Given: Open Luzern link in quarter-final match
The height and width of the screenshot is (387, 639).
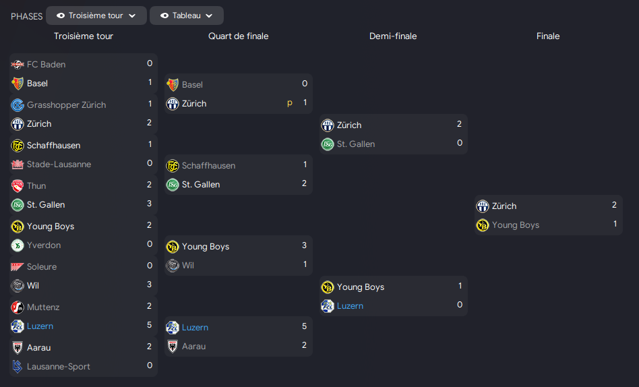Looking at the screenshot, I should coord(195,328).
